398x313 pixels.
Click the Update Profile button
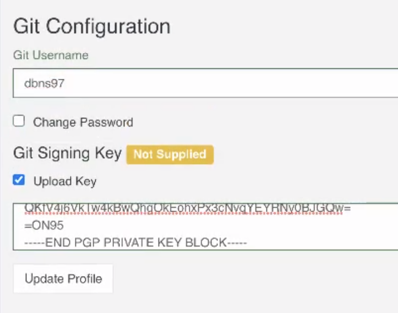63,278
